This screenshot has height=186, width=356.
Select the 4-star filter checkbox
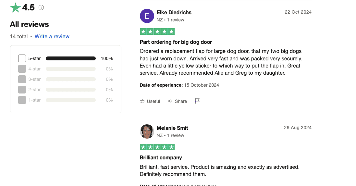pyautogui.click(x=22, y=69)
